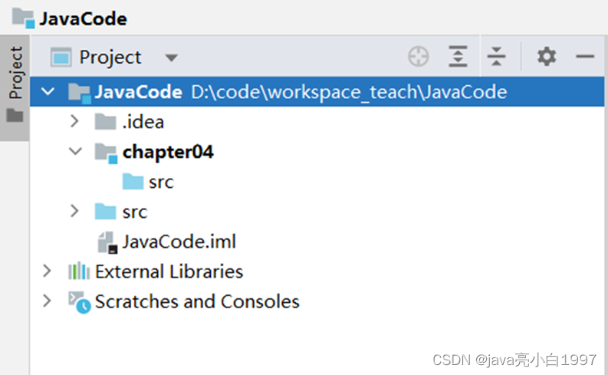This screenshot has height=375, width=608.
Task: Click the Collapse All toolbar icon
Action: [496, 57]
